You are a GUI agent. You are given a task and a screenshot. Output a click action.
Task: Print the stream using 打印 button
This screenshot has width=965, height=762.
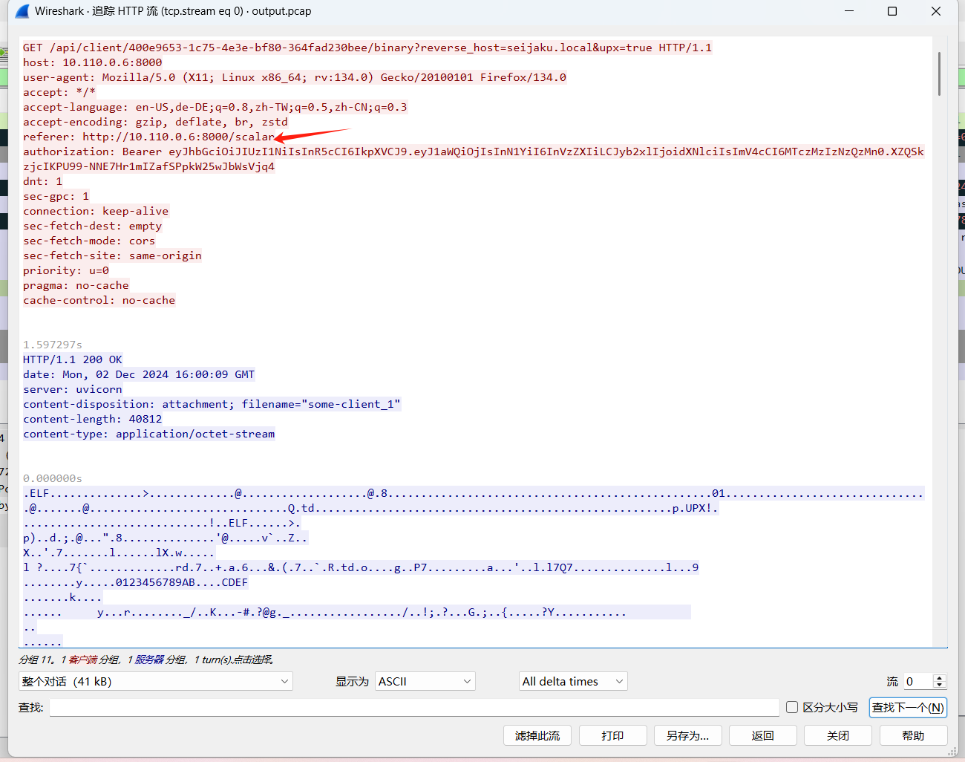point(612,735)
